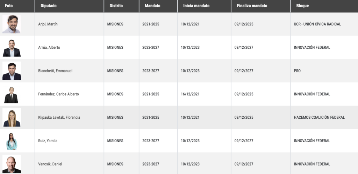The image size is (358, 174).
Task: Select the HACEMOS COALICIÓN FEDERAL bloc
Action: point(319,117)
